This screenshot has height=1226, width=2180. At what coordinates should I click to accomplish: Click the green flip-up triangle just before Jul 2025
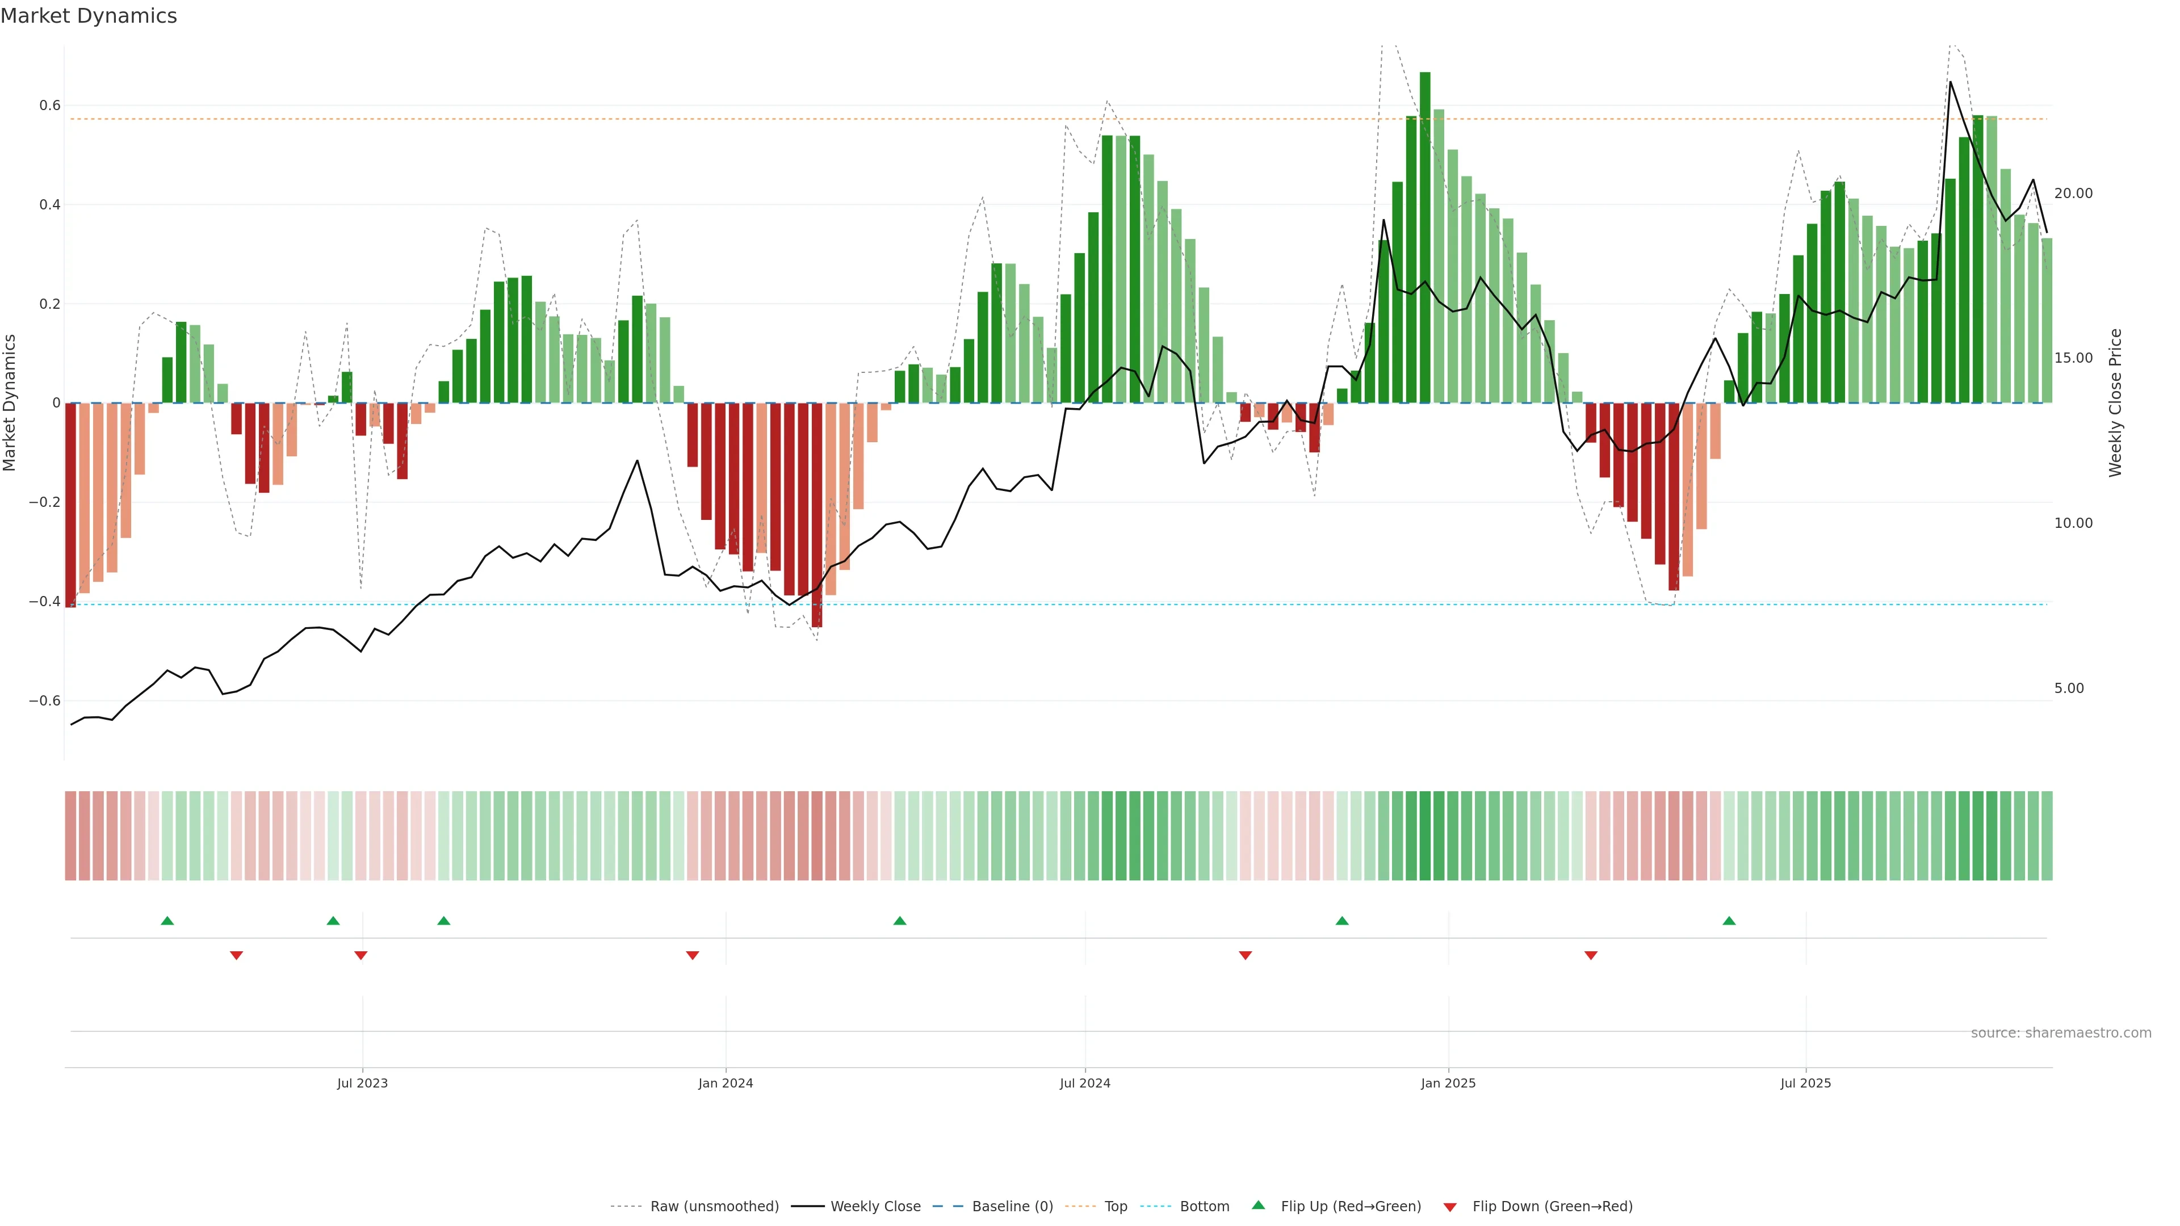[x=1729, y=921]
